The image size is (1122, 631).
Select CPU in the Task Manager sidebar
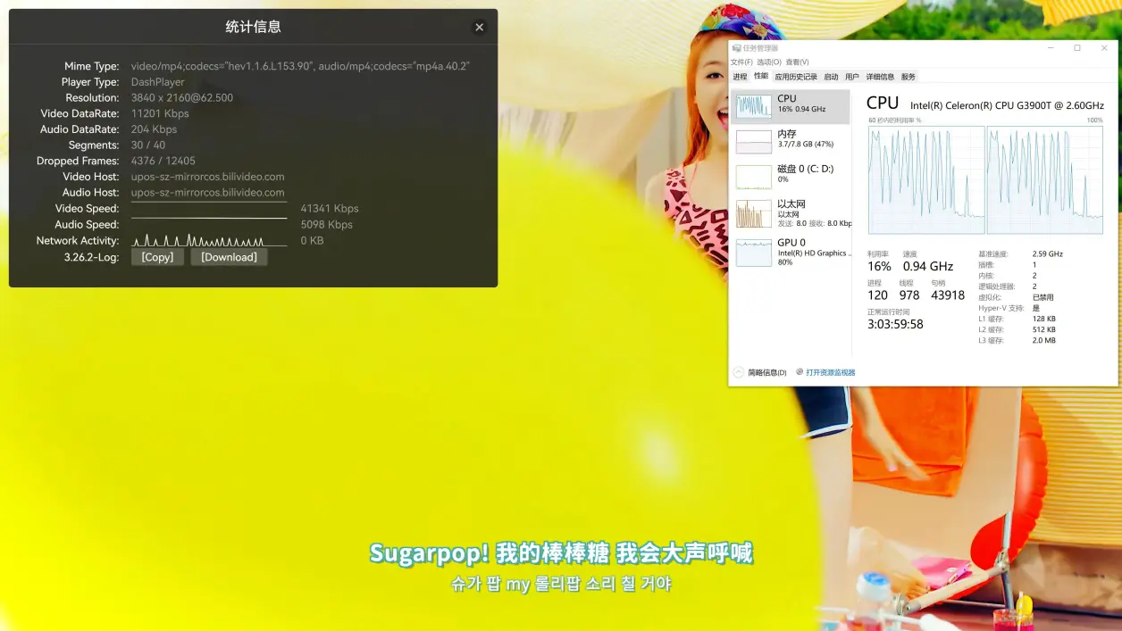(x=790, y=105)
